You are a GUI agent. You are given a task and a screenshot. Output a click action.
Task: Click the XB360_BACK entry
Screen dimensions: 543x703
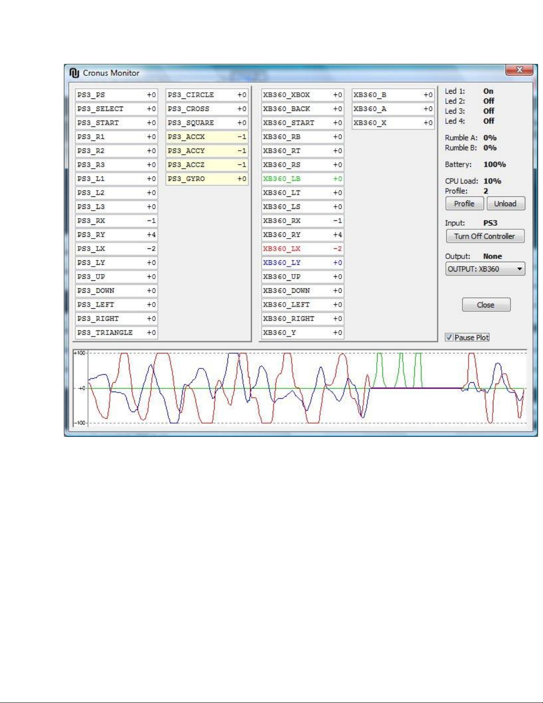[x=303, y=109]
